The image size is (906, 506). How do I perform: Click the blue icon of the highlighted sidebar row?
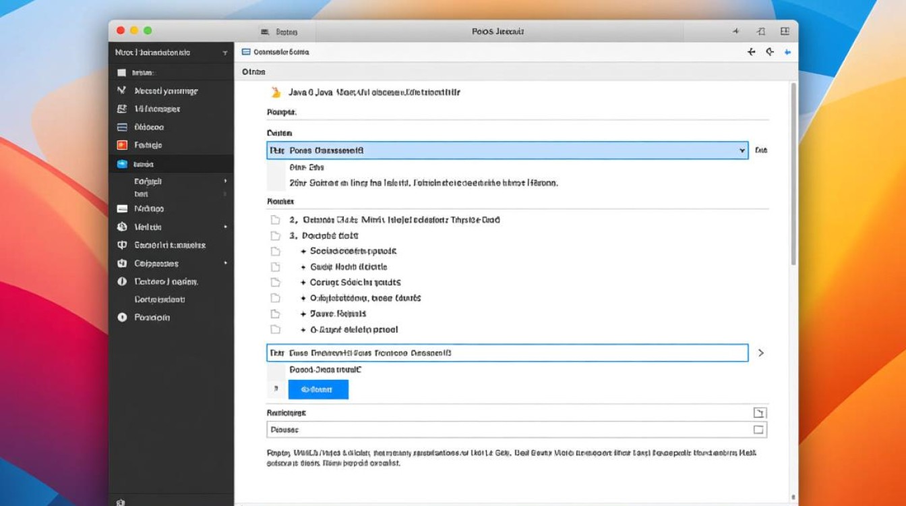pos(122,164)
